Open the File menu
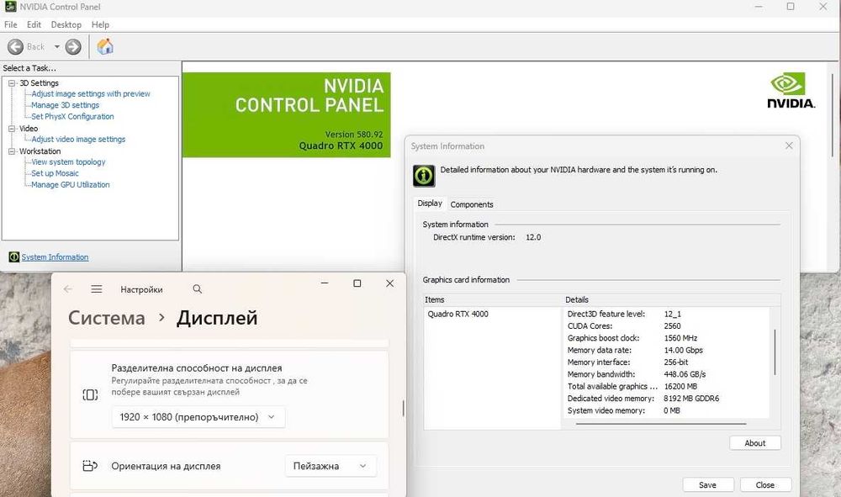The height and width of the screenshot is (497, 841). pos(11,24)
